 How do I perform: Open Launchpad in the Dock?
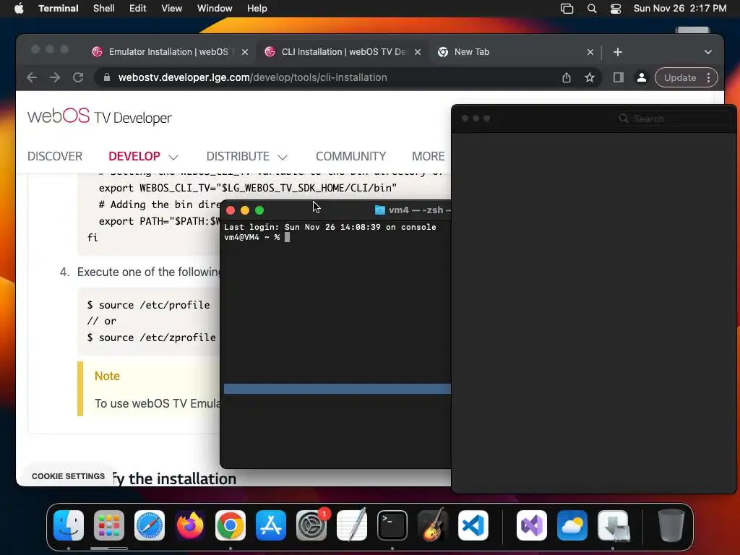(109, 525)
